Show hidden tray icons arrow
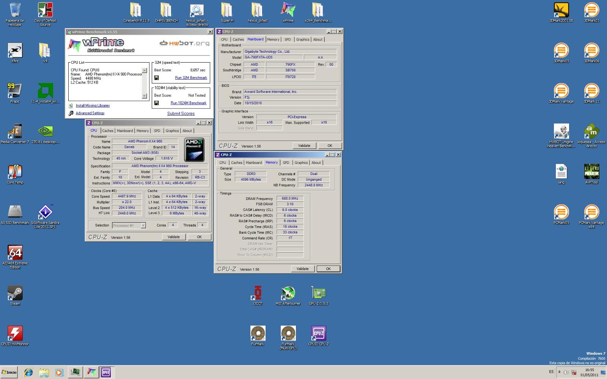This screenshot has width=607, height=379. coord(559,372)
